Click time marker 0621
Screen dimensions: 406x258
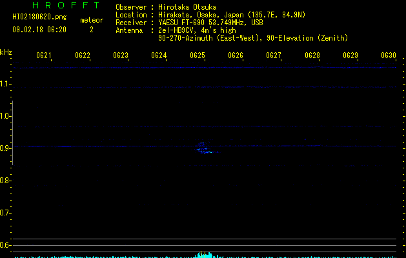click(43, 55)
